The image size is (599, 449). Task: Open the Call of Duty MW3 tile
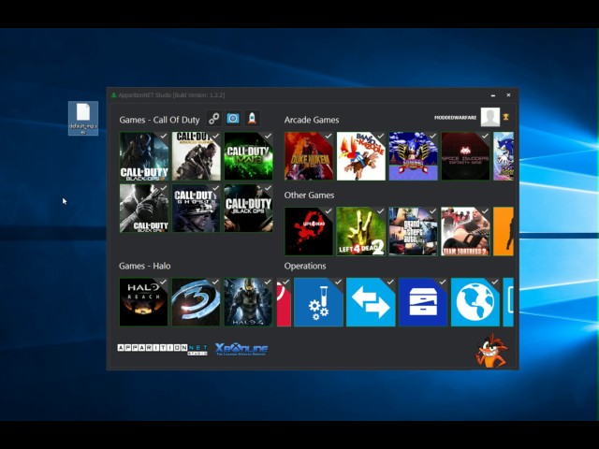point(248,156)
